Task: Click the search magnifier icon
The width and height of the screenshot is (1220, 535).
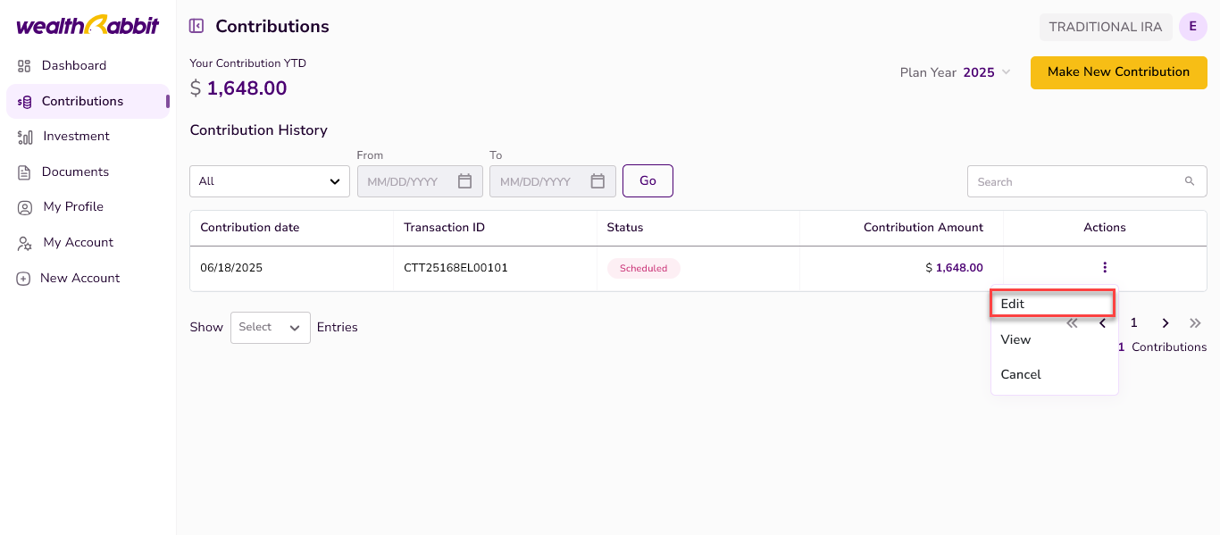Action: 1189,181
